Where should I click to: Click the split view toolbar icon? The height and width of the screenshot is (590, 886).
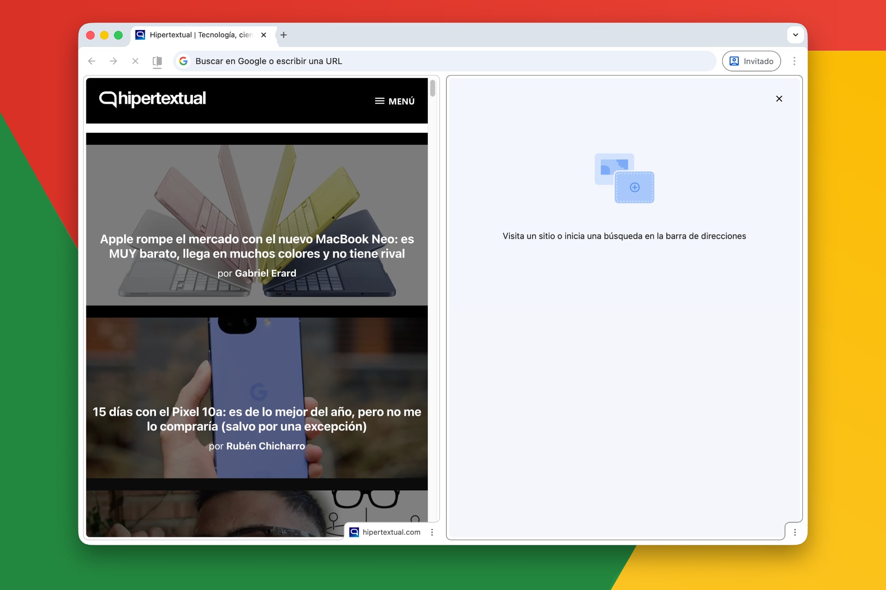click(x=157, y=61)
